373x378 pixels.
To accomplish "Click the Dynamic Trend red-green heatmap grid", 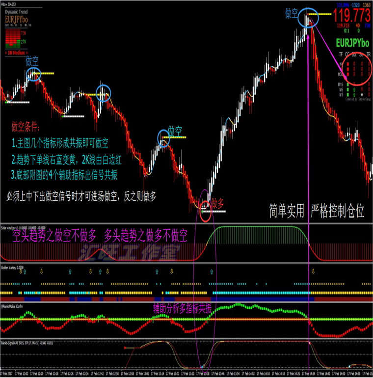I will pyautogui.click(x=15, y=37).
